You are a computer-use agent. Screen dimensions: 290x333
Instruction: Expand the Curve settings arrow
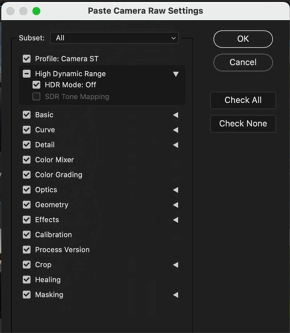pos(175,130)
